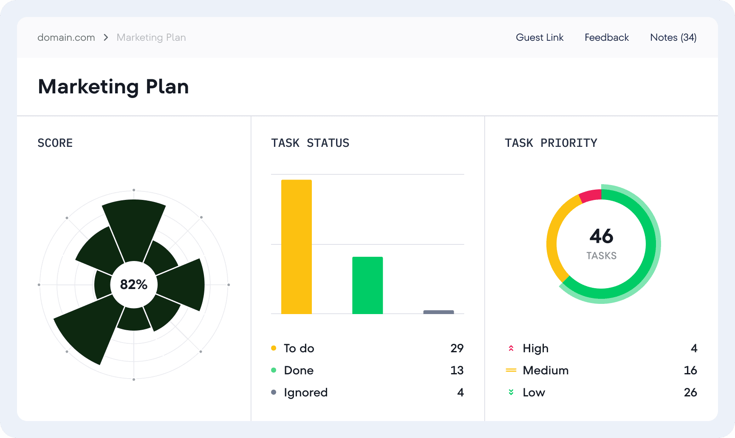Open Notes (34)
This screenshot has width=735, height=438.
click(x=673, y=38)
